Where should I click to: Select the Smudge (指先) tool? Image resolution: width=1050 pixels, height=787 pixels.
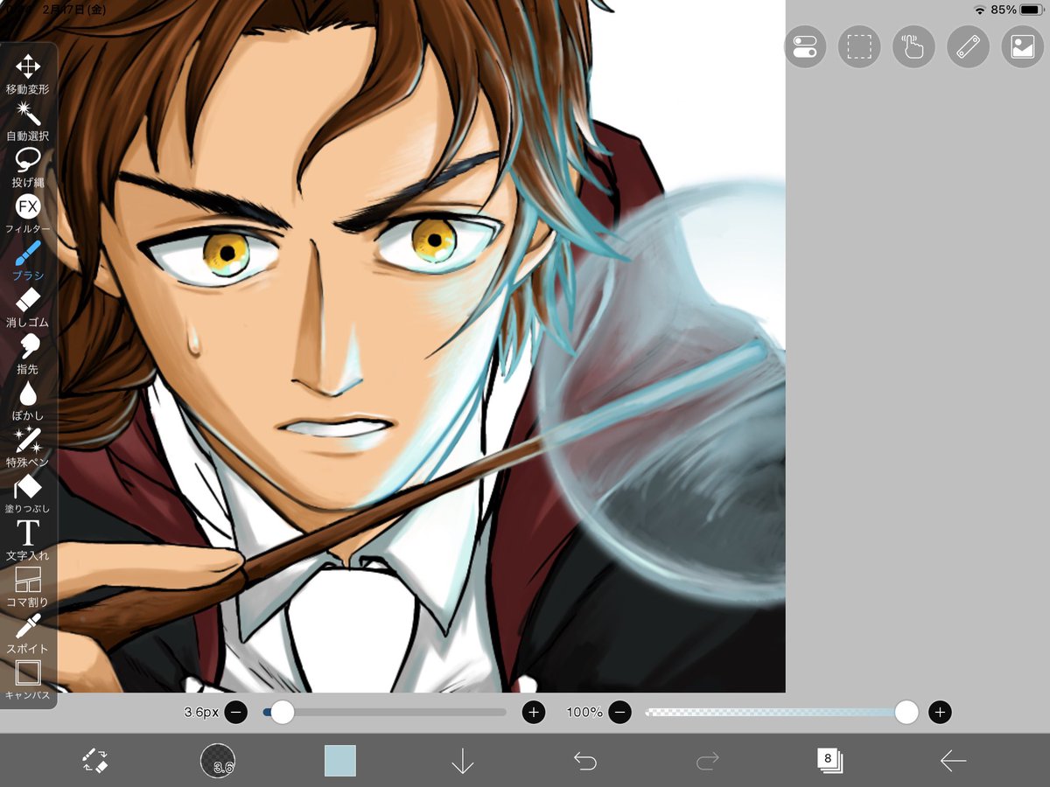pyautogui.click(x=28, y=354)
